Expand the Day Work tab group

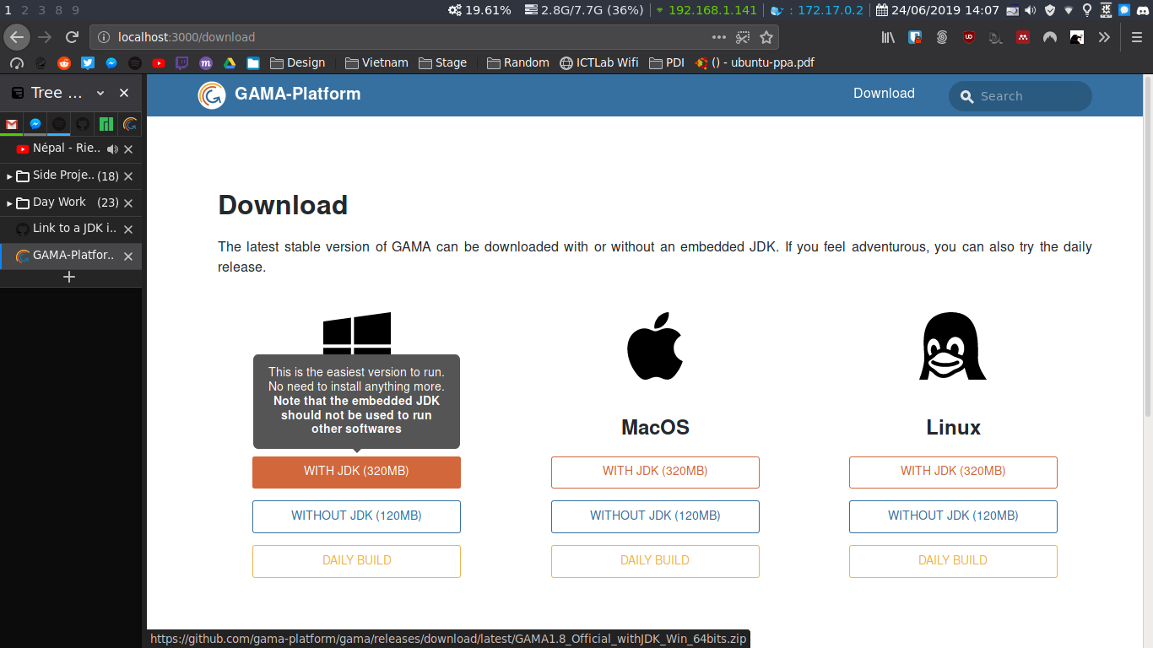9,202
